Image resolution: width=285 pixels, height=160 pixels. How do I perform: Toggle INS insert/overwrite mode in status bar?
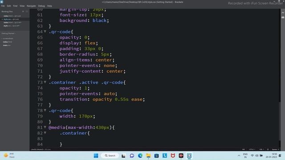(x=244, y=149)
